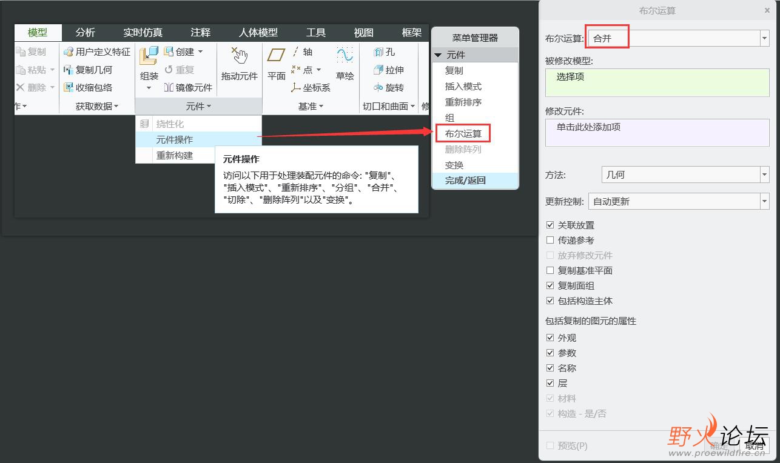Expand the 基准 group dropdown
Screen dimensions: 780x463
click(x=311, y=106)
